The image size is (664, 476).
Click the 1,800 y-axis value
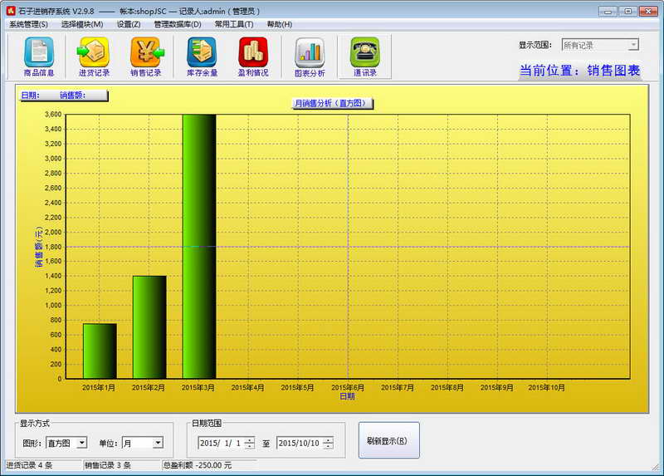[53, 247]
